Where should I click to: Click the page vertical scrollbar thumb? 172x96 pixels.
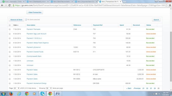coord(171,57)
